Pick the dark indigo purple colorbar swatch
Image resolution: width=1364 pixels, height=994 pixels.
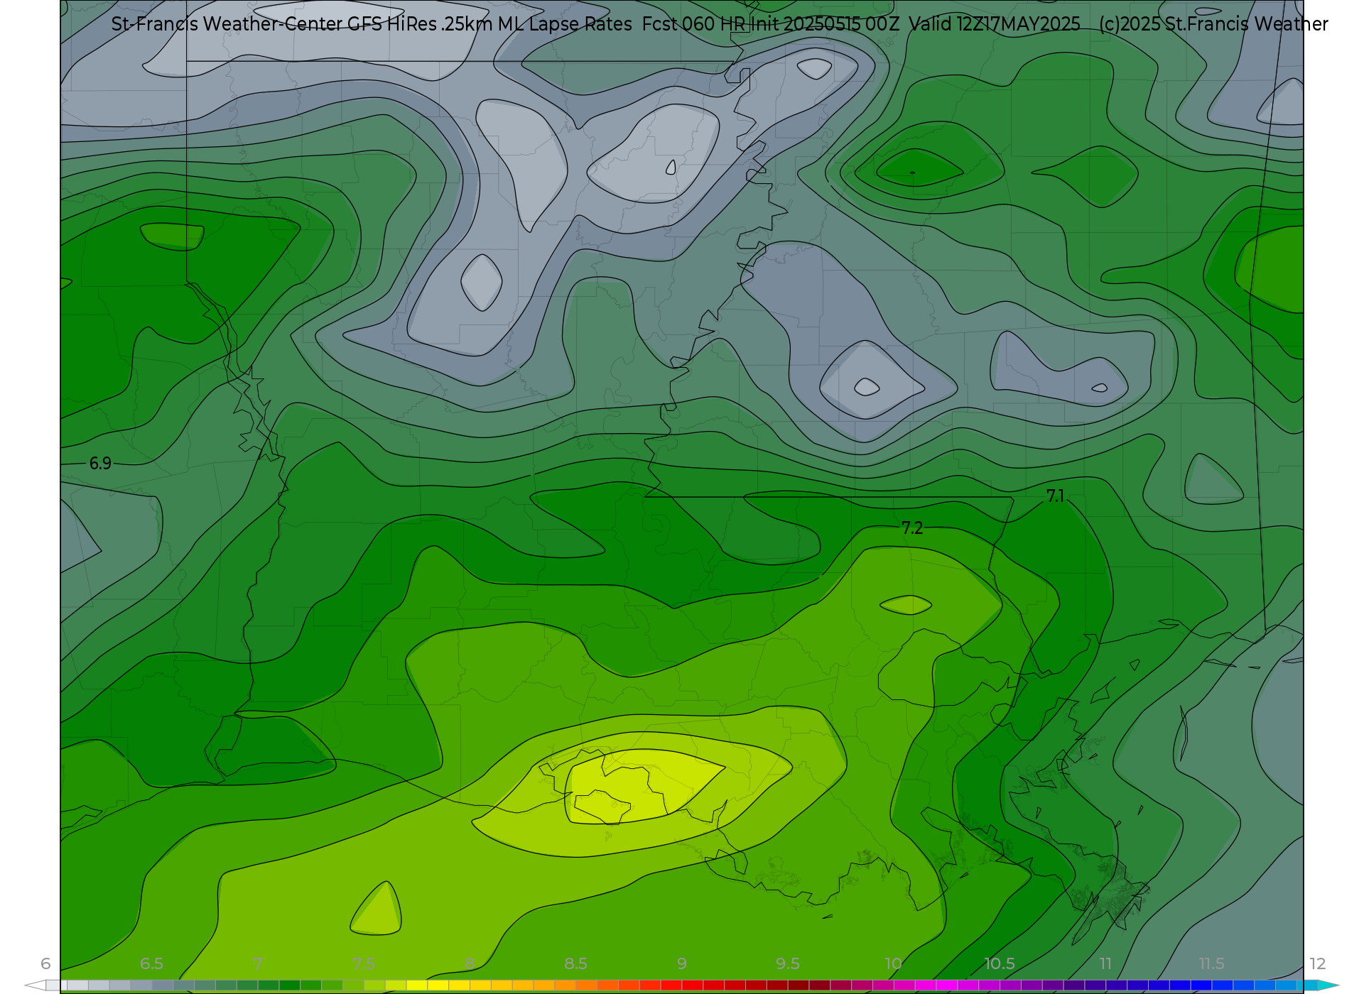1075,985
